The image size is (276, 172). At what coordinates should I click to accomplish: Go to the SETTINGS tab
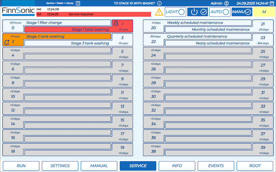[60, 166]
